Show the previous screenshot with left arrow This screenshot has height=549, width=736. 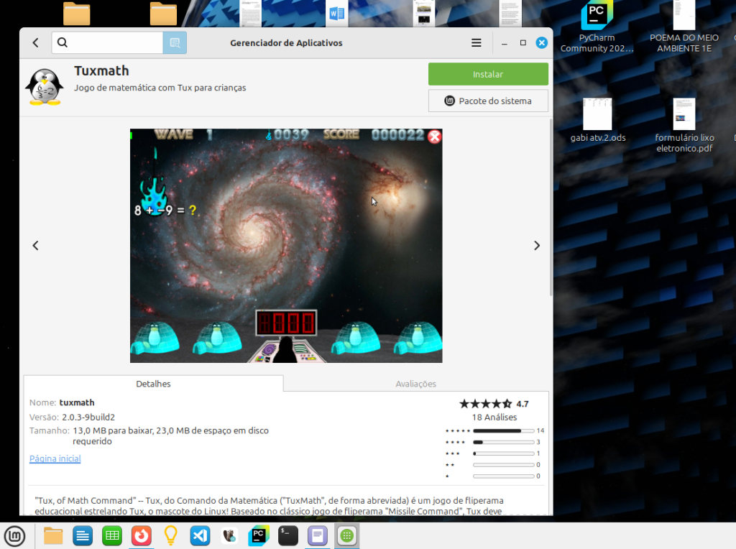(x=35, y=246)
